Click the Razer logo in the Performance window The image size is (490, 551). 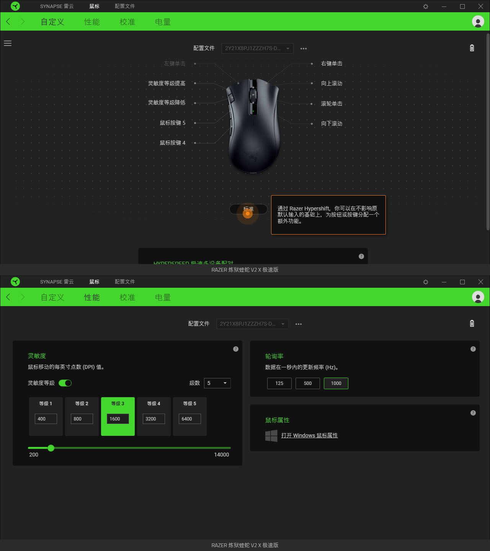click(15, 282)
